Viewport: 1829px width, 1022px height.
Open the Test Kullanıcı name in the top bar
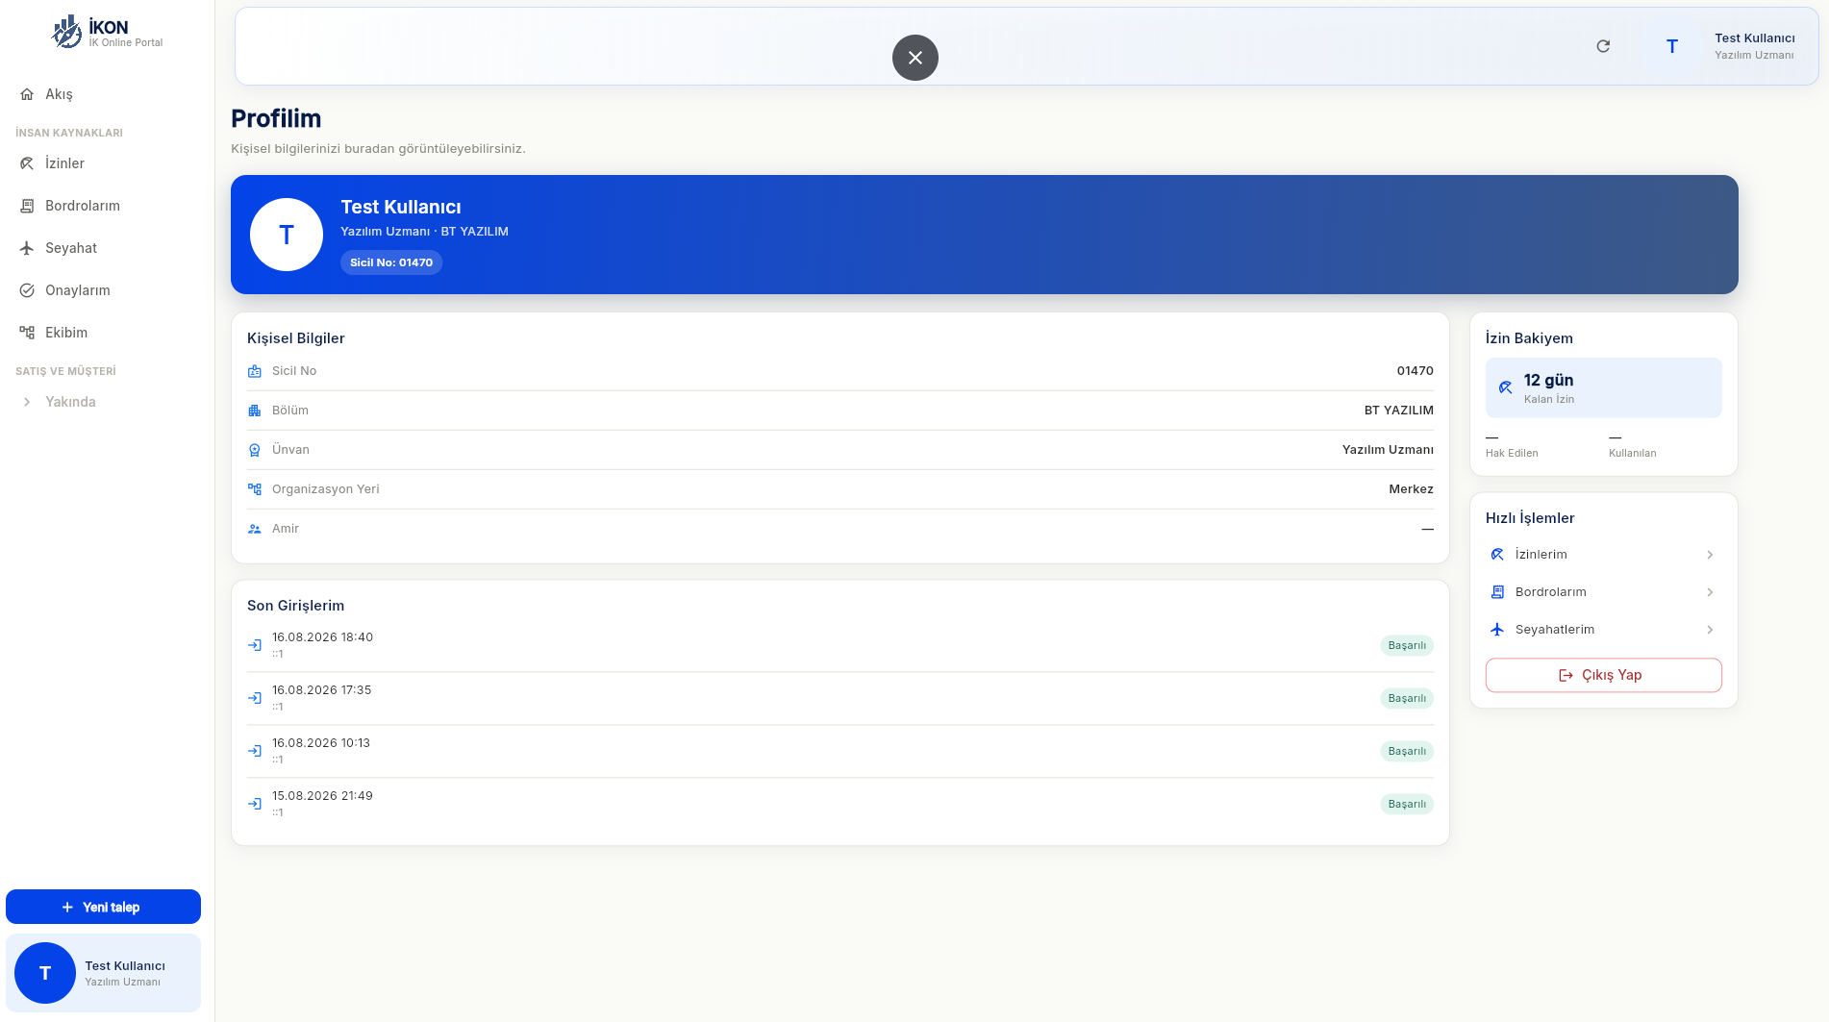(1755, 38)
